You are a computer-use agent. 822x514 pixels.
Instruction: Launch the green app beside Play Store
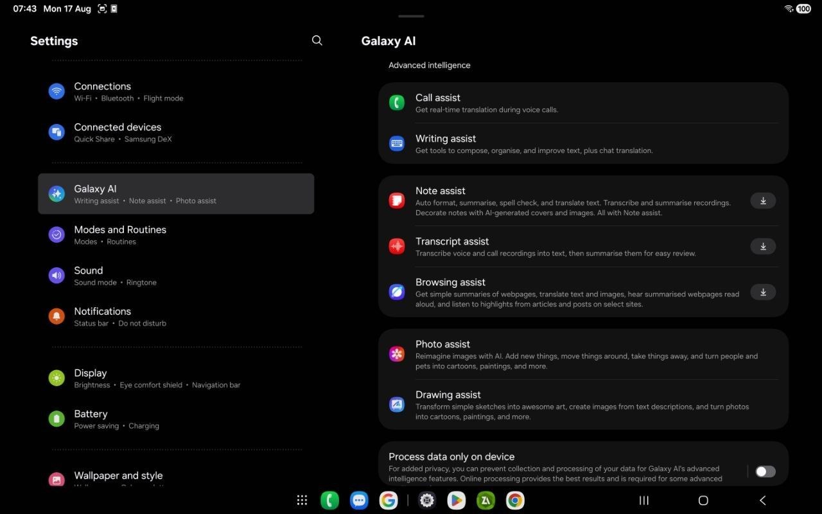click(x=485, y=500)
